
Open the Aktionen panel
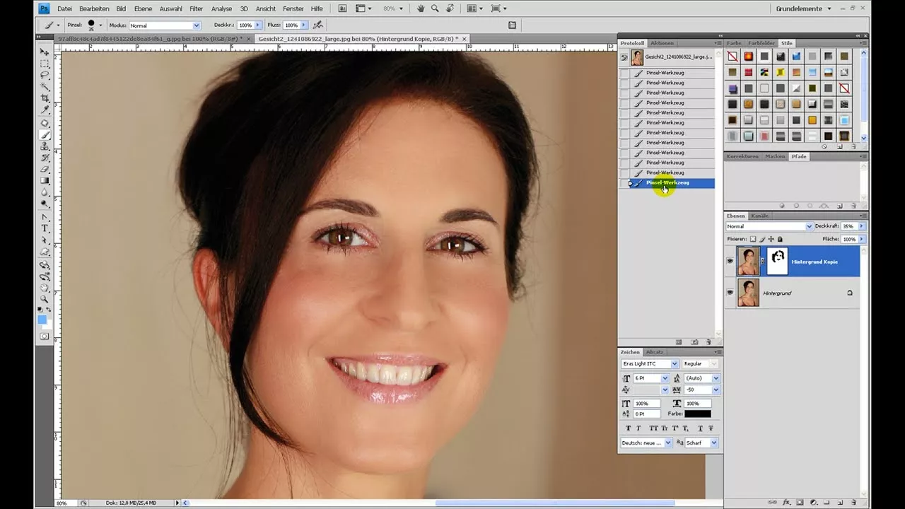662,43
